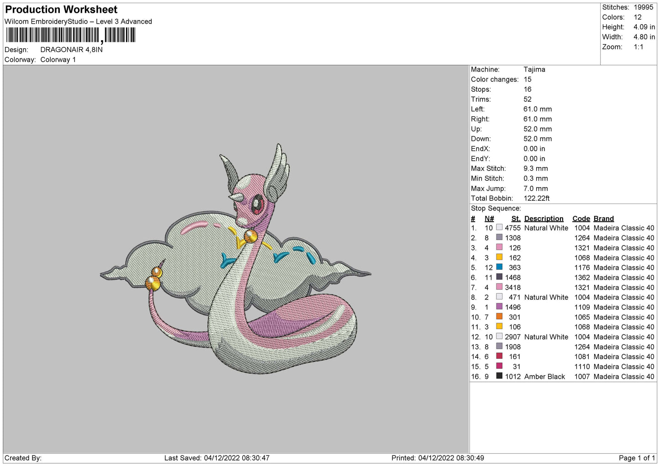This screenshot has width=660, height=466.
Task: Click the 'N#' column header
Action: pos(489,219)
